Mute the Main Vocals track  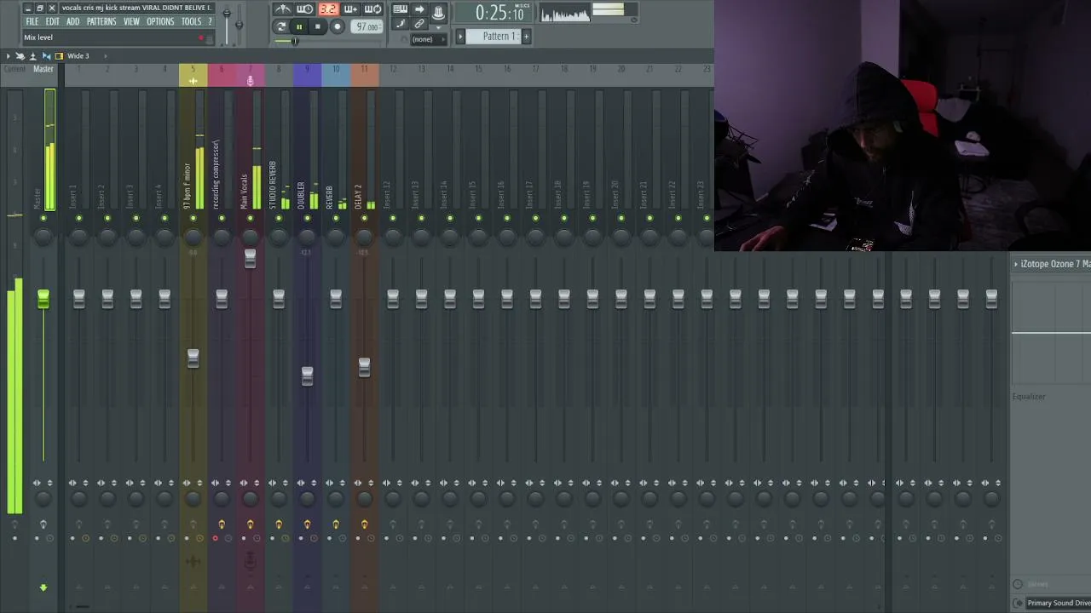pos(250,219)
